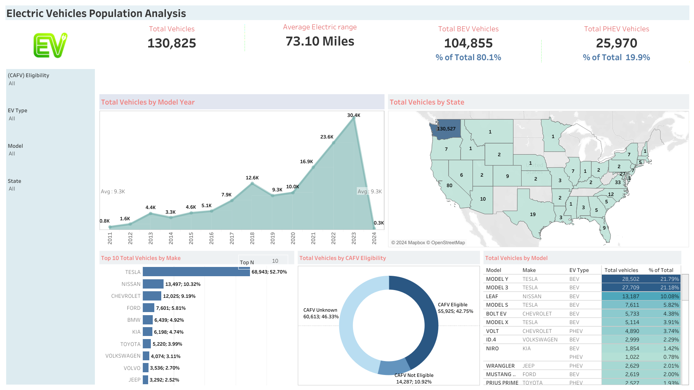The image size is (694, 390).
Task: Click the 2020 label on the year axis
Action: [293, 238]
